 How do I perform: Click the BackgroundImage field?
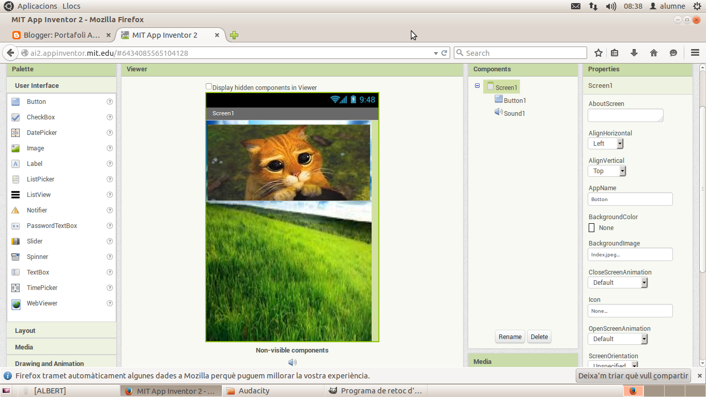pyautogui.click(x=631, y=254)
